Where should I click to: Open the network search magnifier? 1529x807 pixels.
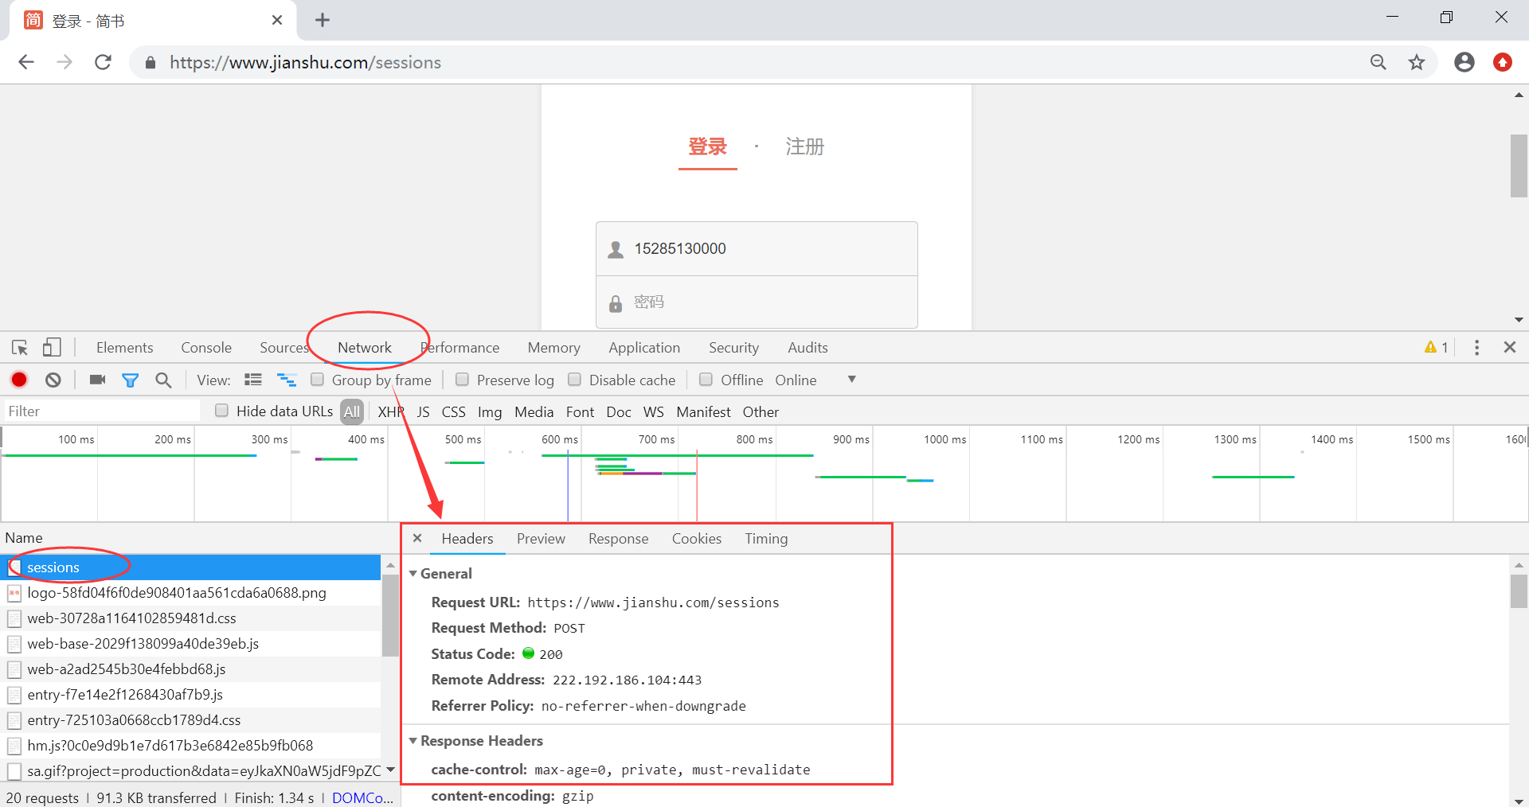click(x=163, y=380)
